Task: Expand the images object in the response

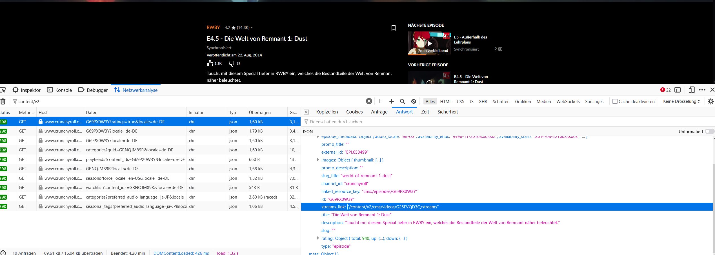Action: coord(318,160)
